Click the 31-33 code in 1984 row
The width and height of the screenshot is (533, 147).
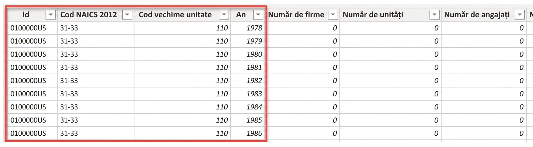(69, 107)
